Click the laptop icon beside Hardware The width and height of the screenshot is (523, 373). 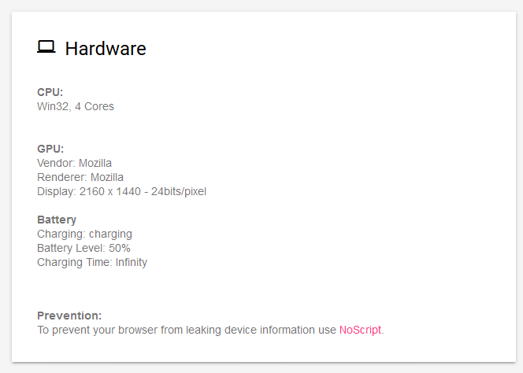46,47
